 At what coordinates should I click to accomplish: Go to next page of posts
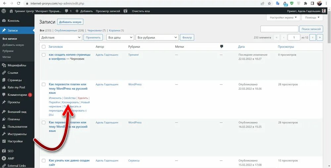click(x=312, y=37)
